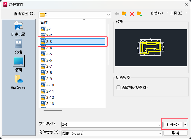Select file name 2-8

coord(49,72)
